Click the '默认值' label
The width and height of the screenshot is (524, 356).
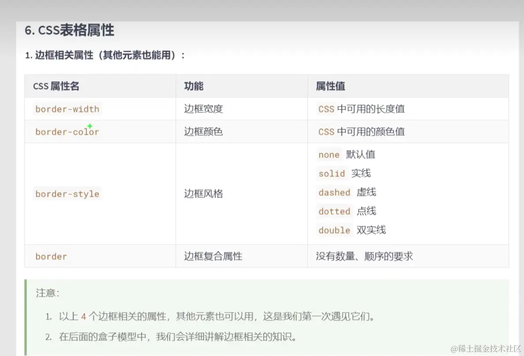pos(360,154)
